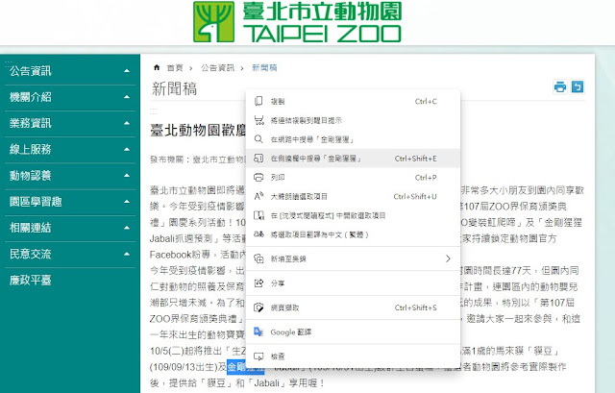Click the printer icon at the top right of the page
This screenshot has height=393, width=615.
559,86
